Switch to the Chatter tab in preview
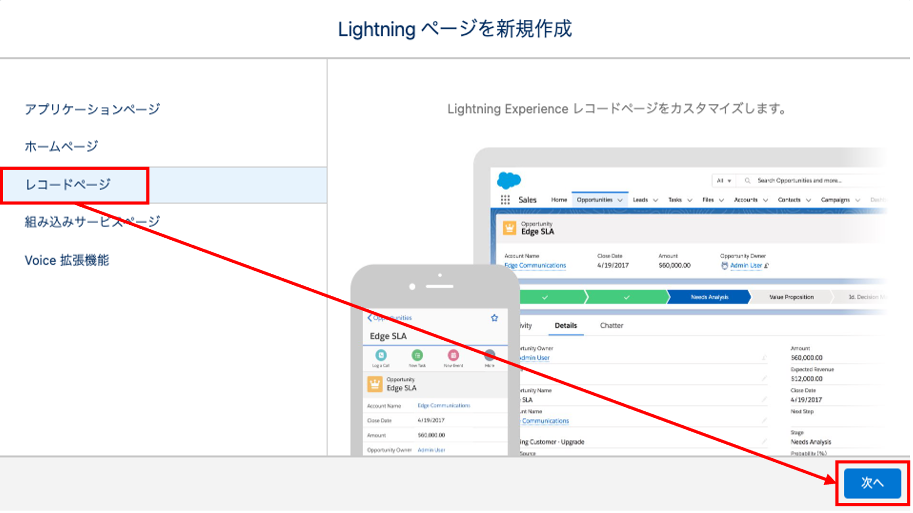Screen dimensions: 913x513 (611, 326)
